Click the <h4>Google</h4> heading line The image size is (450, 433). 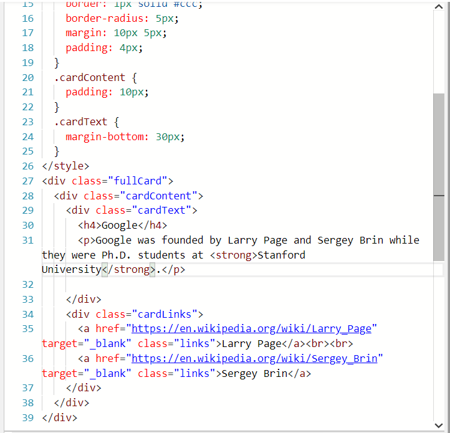(x=122, y=226)
